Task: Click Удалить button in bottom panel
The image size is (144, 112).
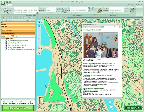Action: click(x=30, y=102)
